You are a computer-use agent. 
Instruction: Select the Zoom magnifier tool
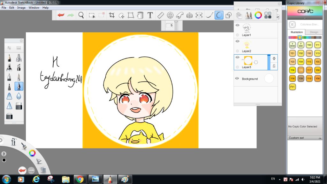(x=81, y=15)
